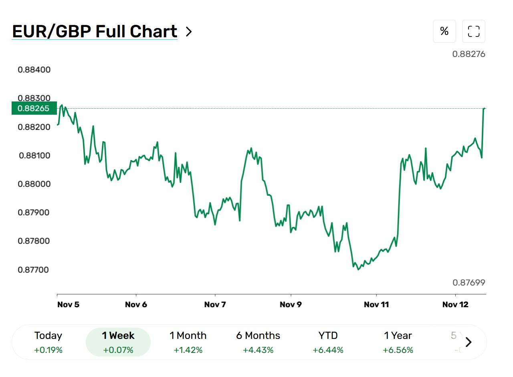Click the 0.88276 high value label
The width and height of the screenshot is (513, 377).
click(x=469, y=54)
